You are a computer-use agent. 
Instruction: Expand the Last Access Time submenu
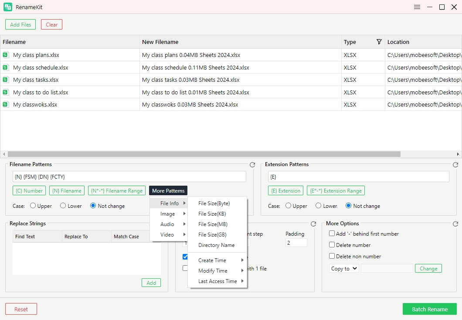coord(217,281)
